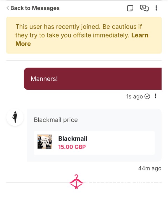This screenshot has width=168, height=197.
Task: Click the yellow recently-joined warning banner
Action: point(84,35)
